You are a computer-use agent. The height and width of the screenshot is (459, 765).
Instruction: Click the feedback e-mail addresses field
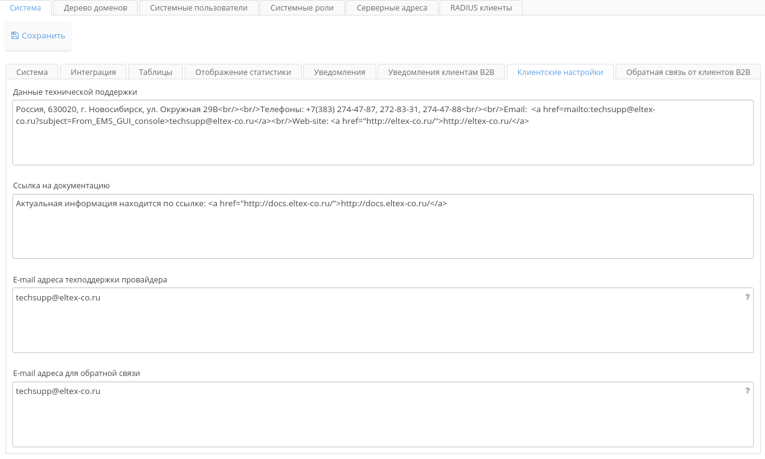pyautogui.click(x=372, y=418)
